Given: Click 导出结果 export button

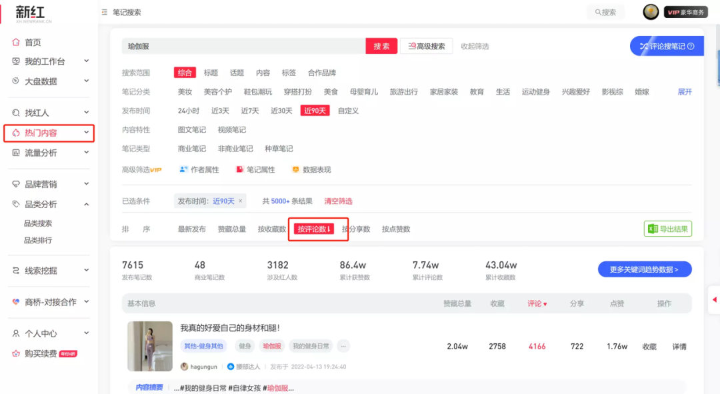Looking at the screenshot, I should 667,229.
